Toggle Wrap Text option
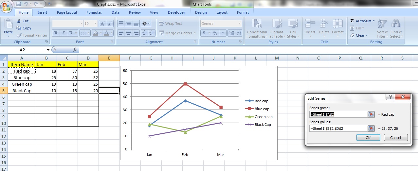The width and height of the screenshot is (418, 171). click(x=171, y=24)
